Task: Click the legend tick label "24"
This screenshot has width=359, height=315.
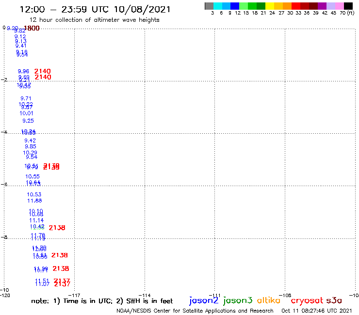Action: [272, 13]
